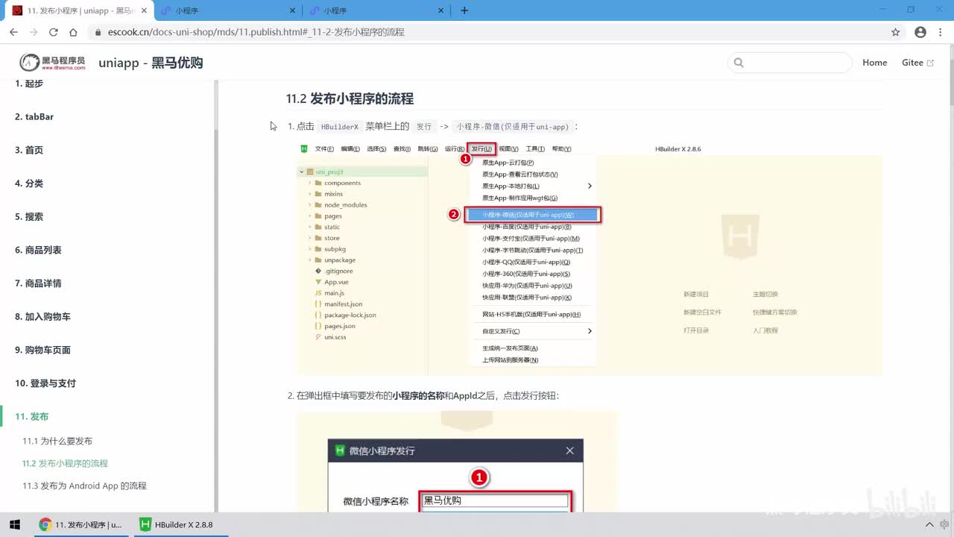Screen dimensions: 954x537
Task: Go to sidebar chapter 5. 搜索
Action: click(x=29, y=216)
